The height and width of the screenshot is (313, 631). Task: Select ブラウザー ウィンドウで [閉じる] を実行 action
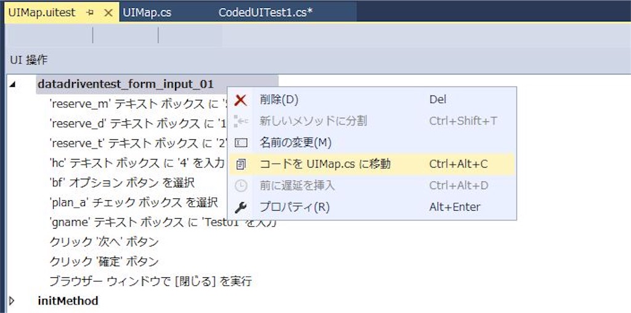pos(150,281)
